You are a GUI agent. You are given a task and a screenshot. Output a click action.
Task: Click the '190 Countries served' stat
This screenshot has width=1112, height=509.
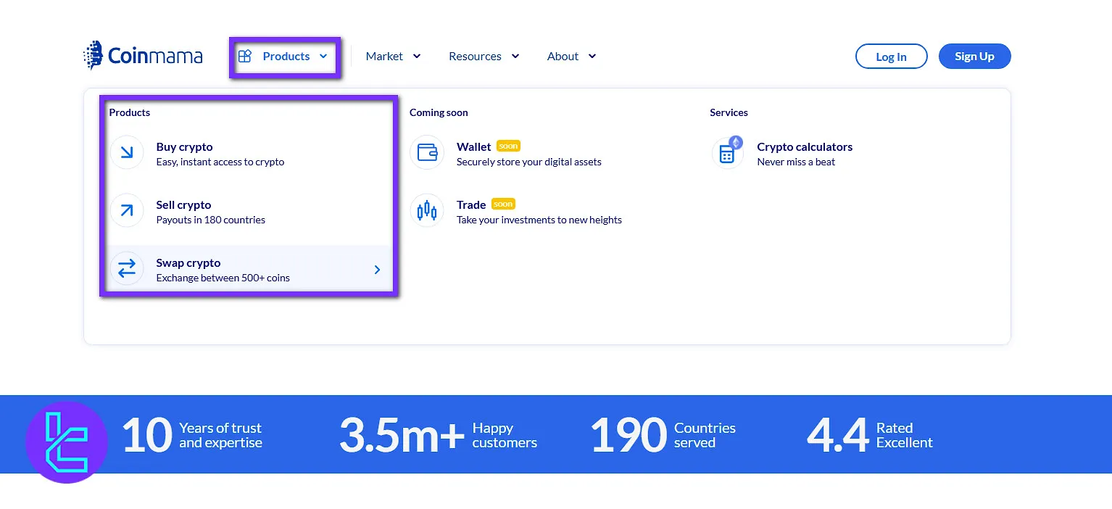click(x=663, y=435)
